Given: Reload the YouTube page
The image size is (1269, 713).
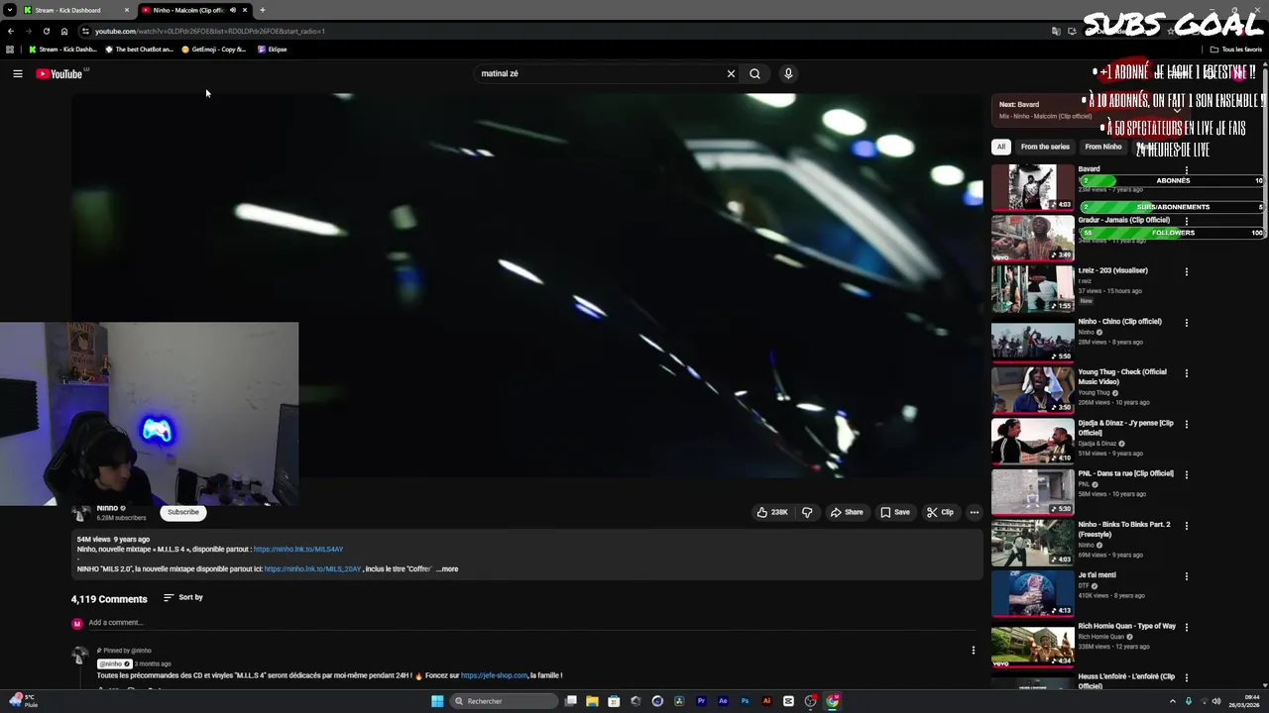Looking at the screenshot, I should pos(46,31).
